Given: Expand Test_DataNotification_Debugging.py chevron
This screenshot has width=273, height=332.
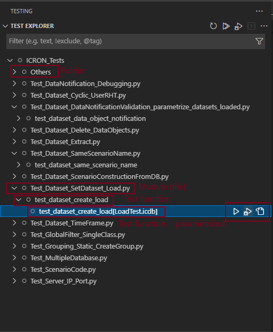Looking at the screenshot, I should pos(14,83).
